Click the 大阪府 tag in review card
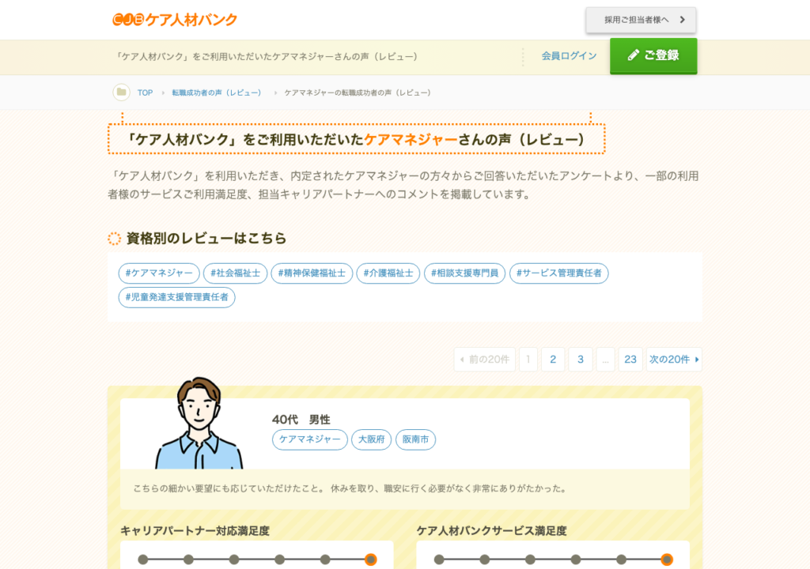 [372, 439]
